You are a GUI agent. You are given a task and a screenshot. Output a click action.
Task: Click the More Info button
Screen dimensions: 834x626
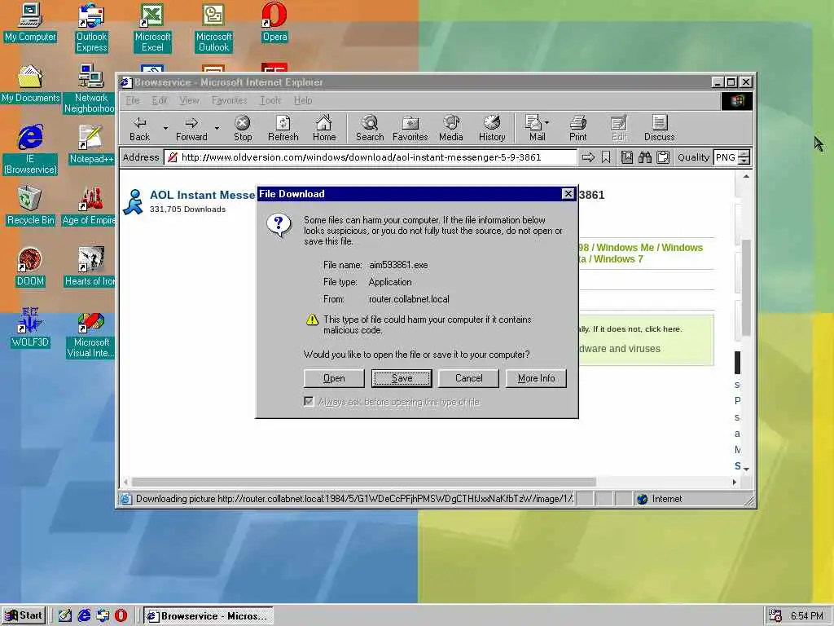click(536, 378)
